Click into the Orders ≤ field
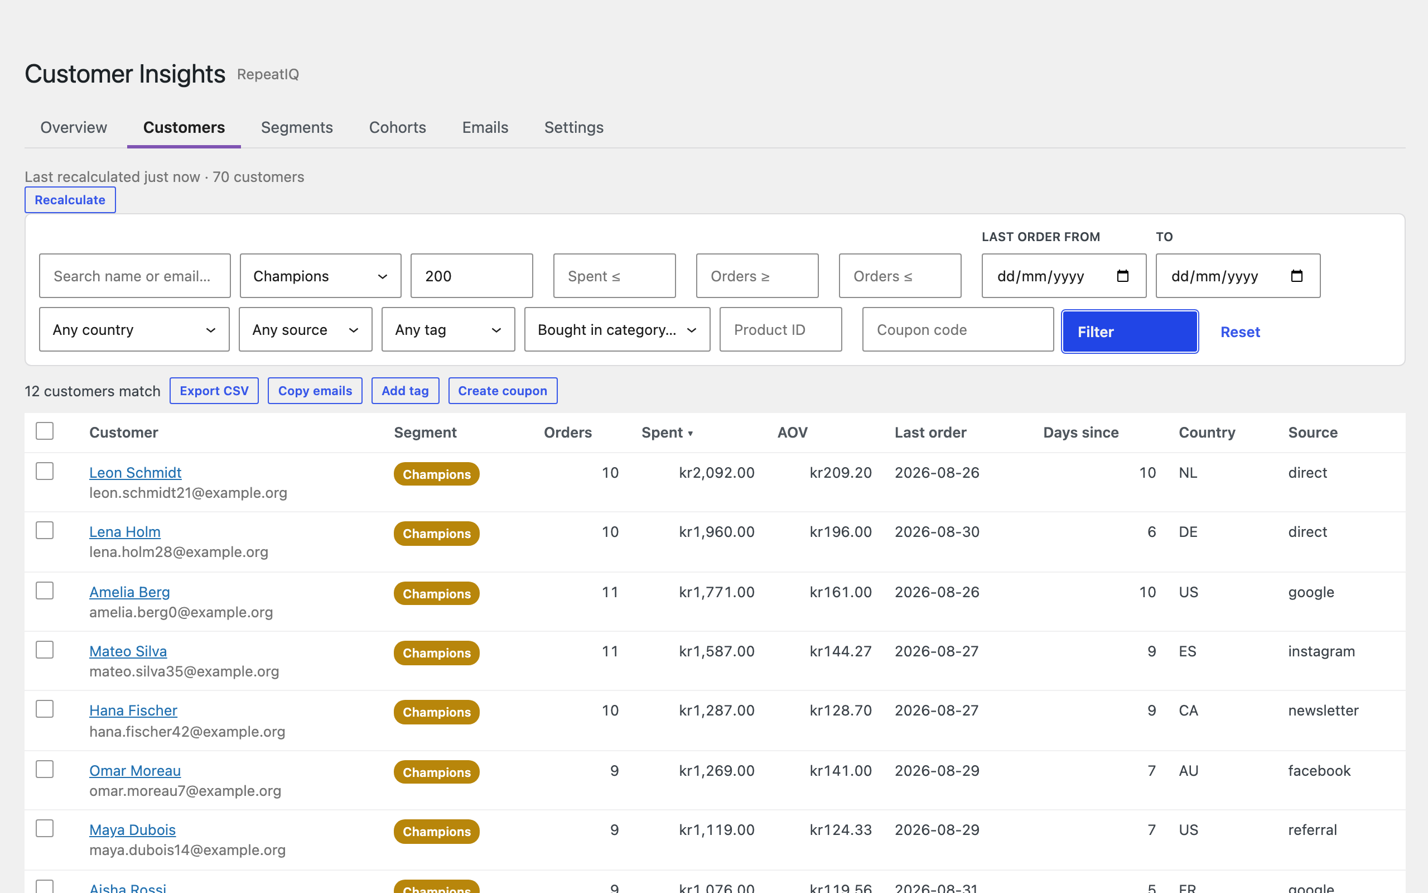 (900, 276)
